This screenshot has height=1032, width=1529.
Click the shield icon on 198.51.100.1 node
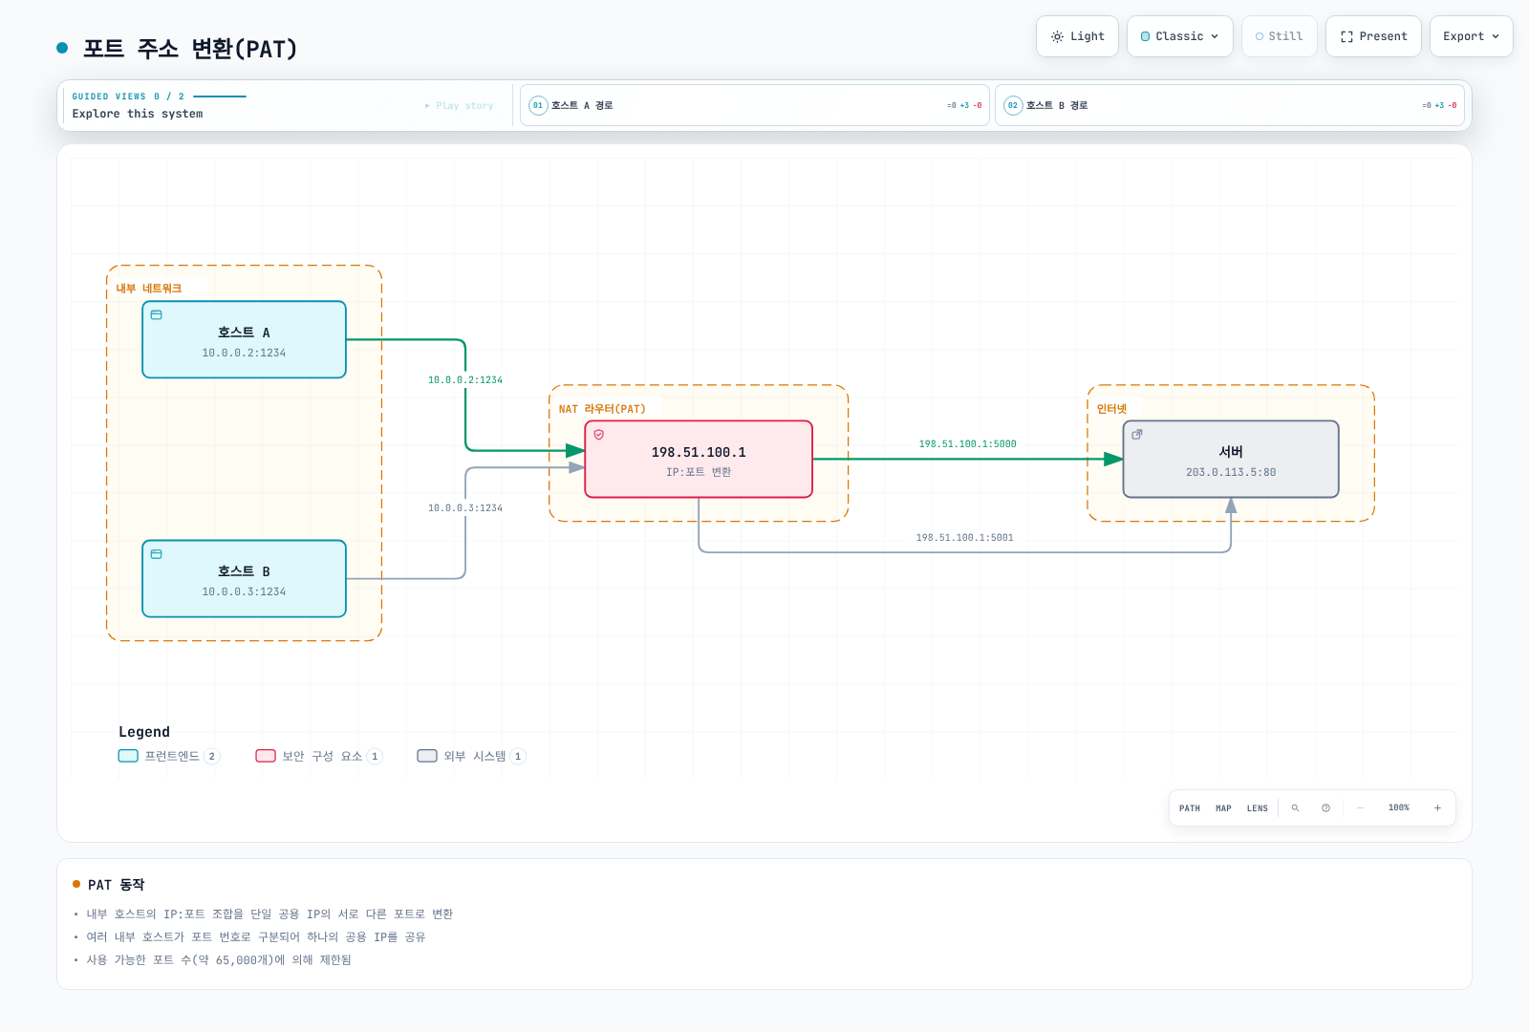click(x=599, y=434)
